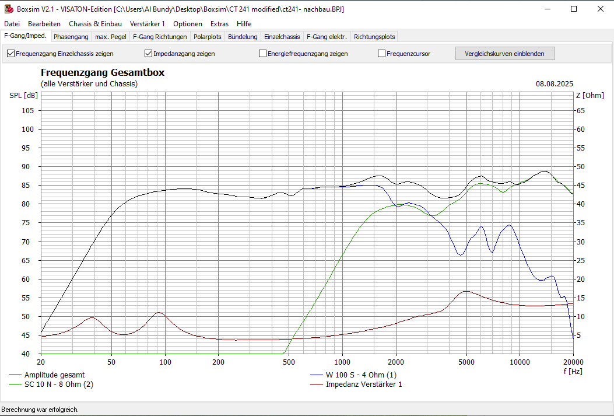The width and height of the screenshot is (614, 416).
Task: Click the Boxsim app icon in title bar
Action: point(9,9)
